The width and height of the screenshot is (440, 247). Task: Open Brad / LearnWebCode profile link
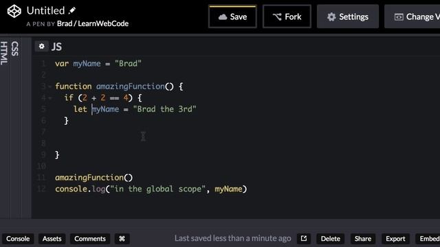tap(93, 23)
